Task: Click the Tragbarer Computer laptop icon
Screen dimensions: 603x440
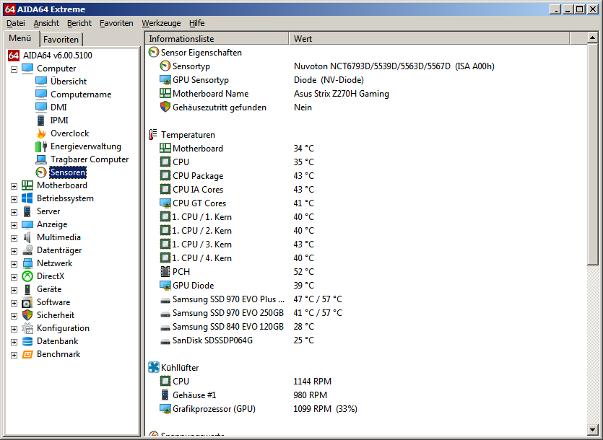Action: 41,159
